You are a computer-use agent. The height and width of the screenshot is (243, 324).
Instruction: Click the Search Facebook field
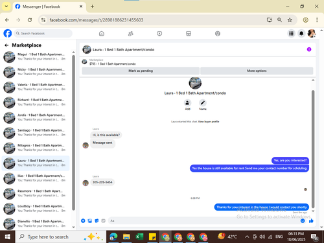43,34
